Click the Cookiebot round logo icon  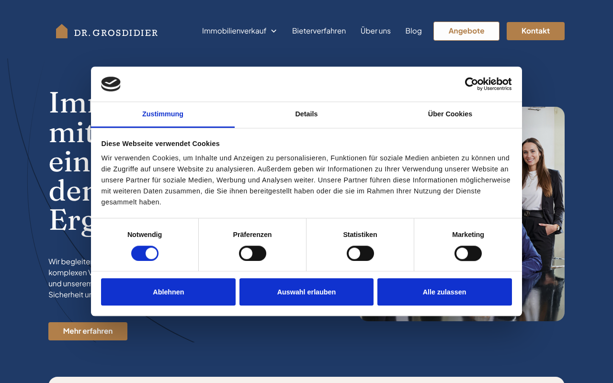(x=111, y=84)
